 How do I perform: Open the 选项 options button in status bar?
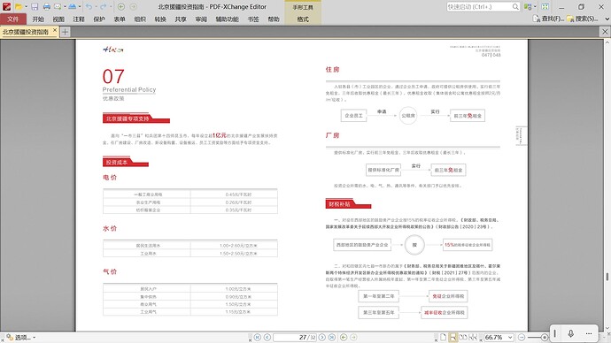click(20, 338)
